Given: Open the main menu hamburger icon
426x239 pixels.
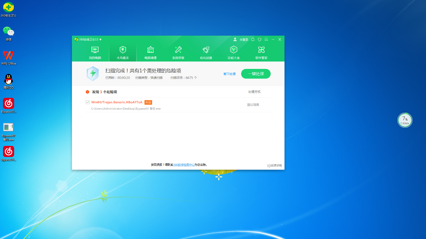Looking at the screenshot, I should tap(266, 39).
